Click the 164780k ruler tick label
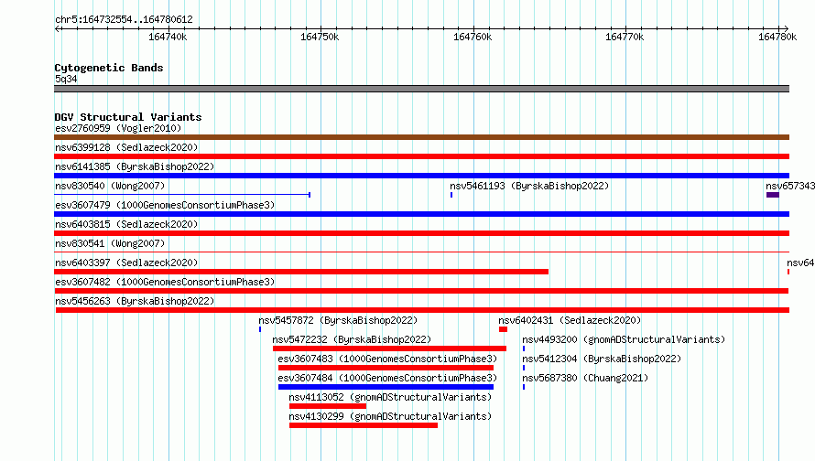The height and width of the screenshot is (461, 815). click(x=777, y=37)
